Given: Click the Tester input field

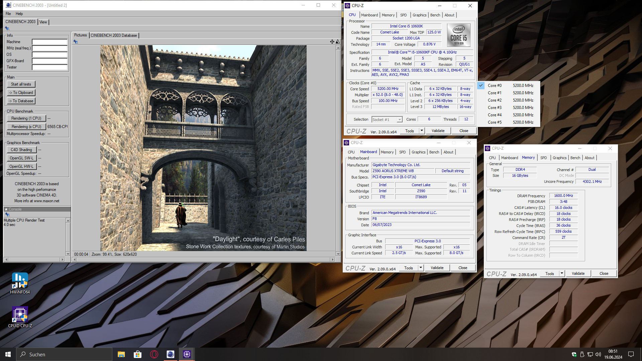Looking at the screenshot, I should pyautogui.click(x=49, y=68).
